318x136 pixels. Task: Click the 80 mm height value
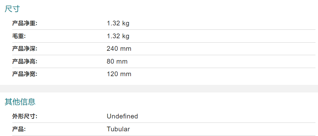[117, 61]
